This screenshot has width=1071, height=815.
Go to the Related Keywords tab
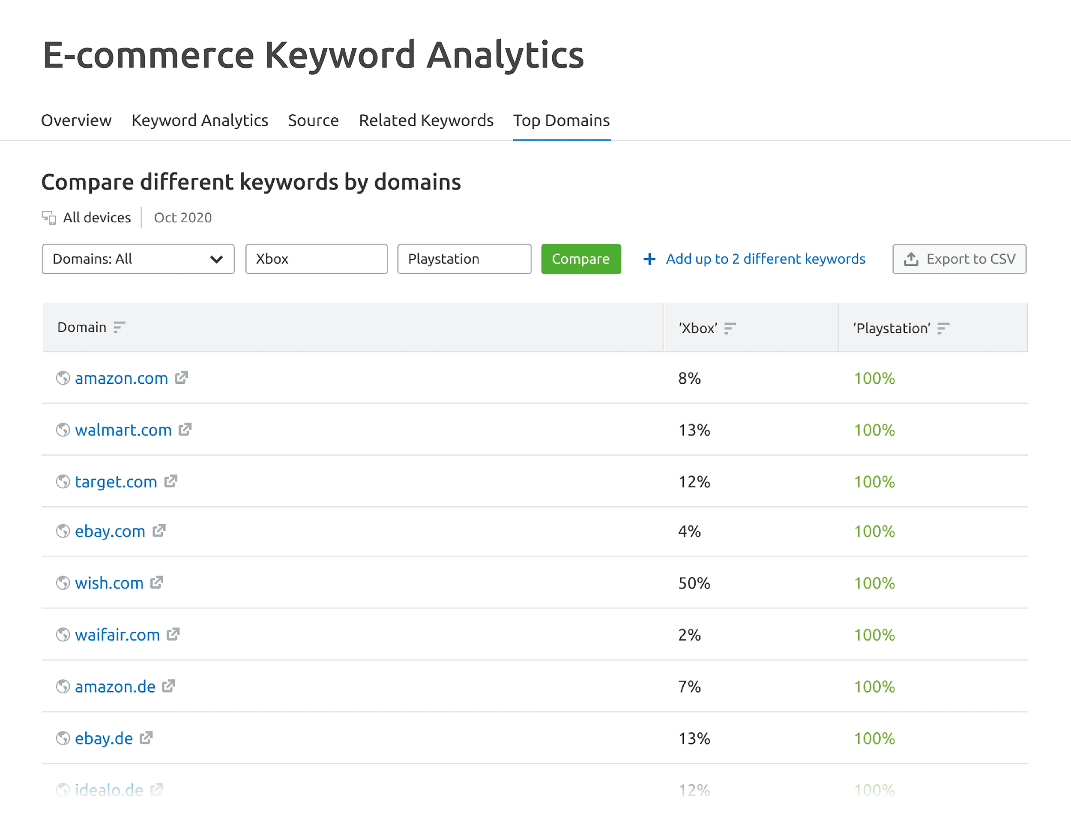point(426,120)
